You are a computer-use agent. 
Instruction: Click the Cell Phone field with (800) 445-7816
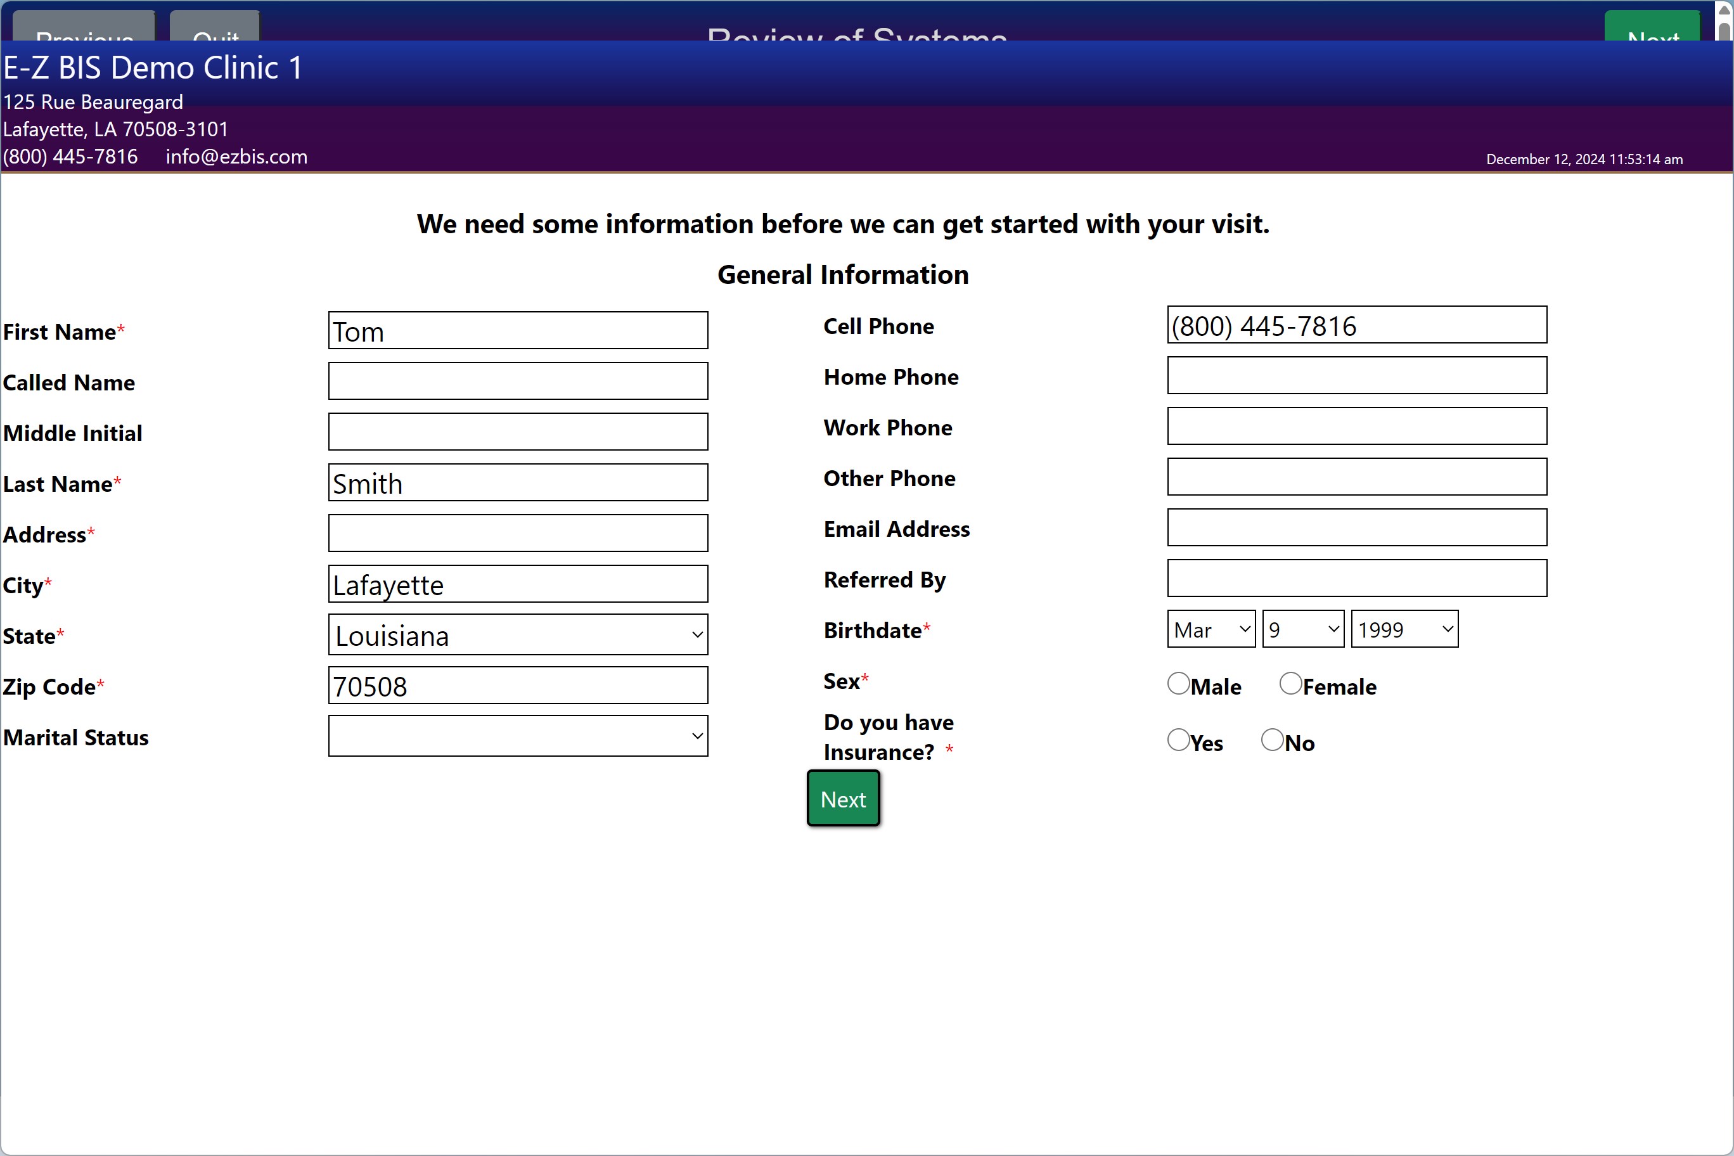point(1356,325)
